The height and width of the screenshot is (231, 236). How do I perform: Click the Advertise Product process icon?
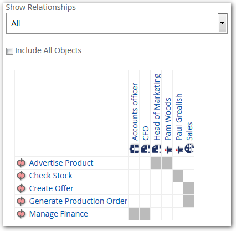(x=21, y=163)
